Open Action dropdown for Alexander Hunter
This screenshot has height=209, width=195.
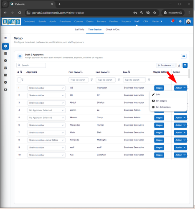coord(180,125)
